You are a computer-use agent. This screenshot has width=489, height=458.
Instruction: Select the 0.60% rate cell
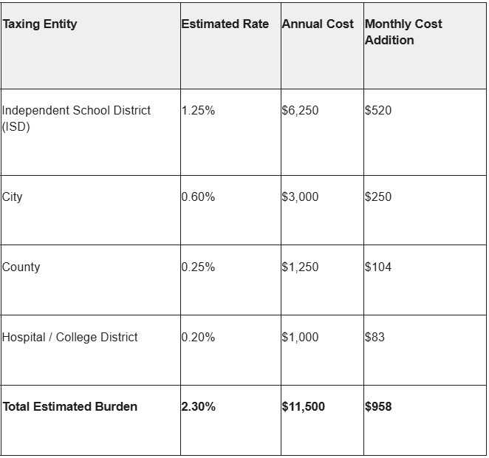(198, 197)
